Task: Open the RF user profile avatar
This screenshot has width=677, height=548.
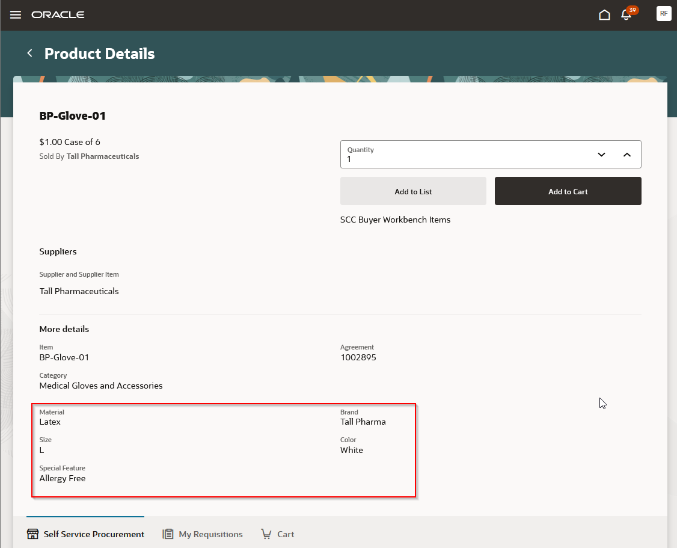Action: click(x=664, y=14)
